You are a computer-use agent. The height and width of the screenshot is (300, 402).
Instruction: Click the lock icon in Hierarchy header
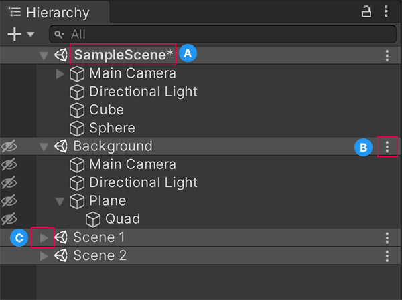pyautogui.click(x=366, y=11)
